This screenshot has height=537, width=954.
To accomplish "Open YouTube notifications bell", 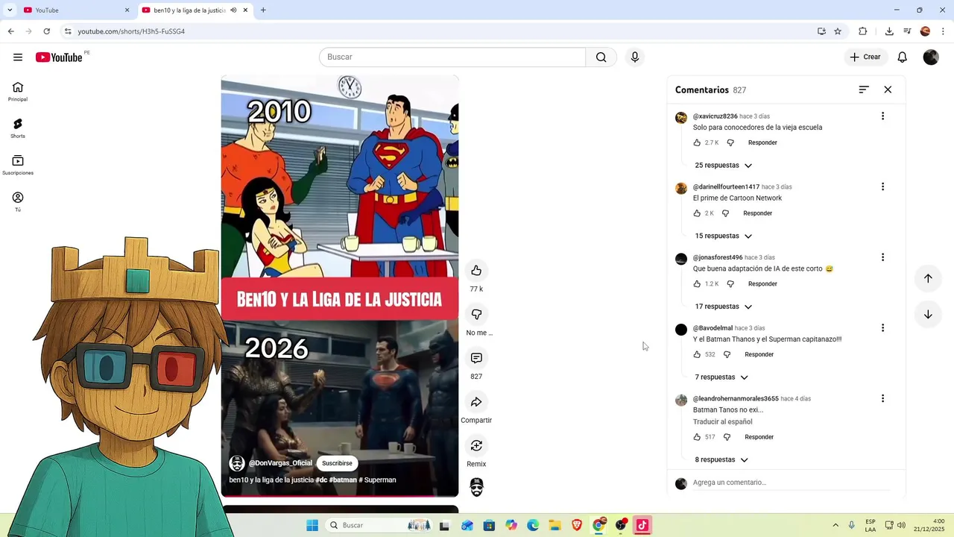I will [x=902, y=57].
